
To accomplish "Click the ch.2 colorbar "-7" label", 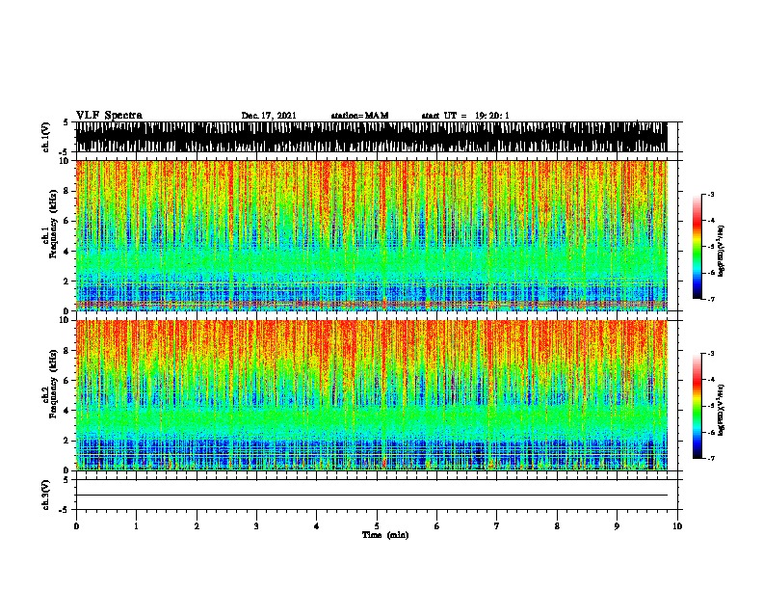I will click(x=710, y=458).
